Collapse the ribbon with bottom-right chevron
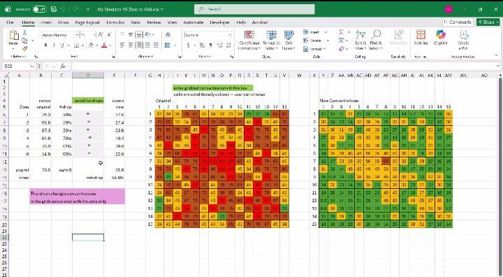 (497, 56)
